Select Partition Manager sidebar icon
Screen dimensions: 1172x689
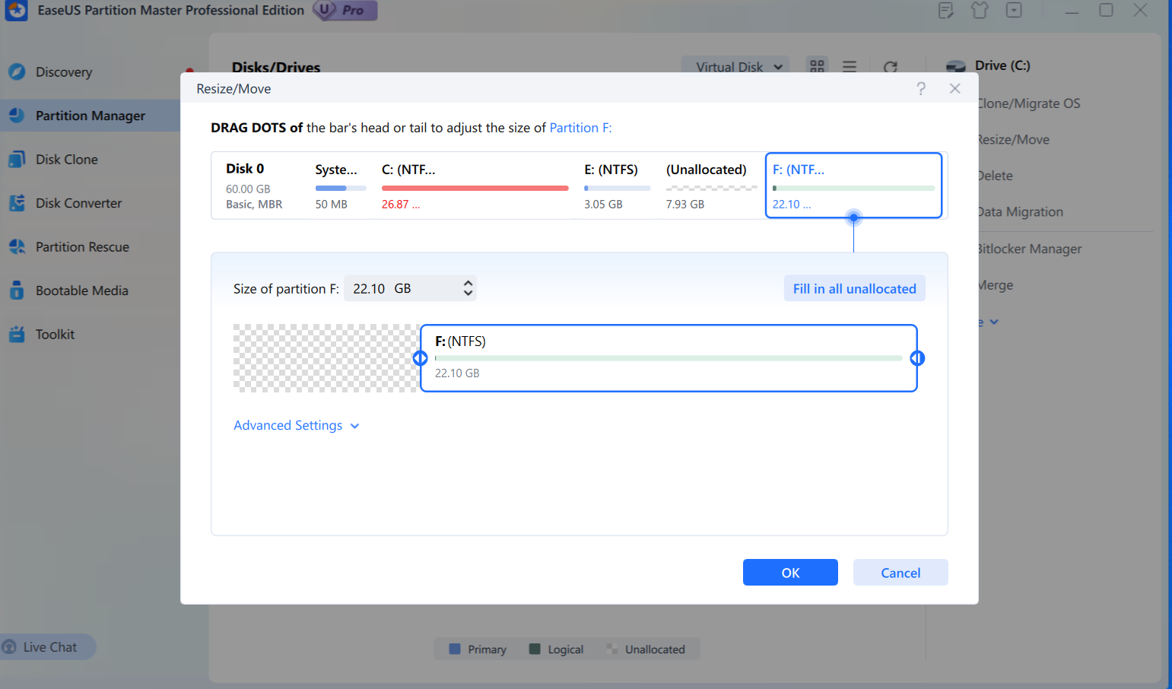click(x=17, y=116)
